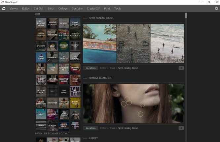Open the Text Warp tile

click(64, 92)
